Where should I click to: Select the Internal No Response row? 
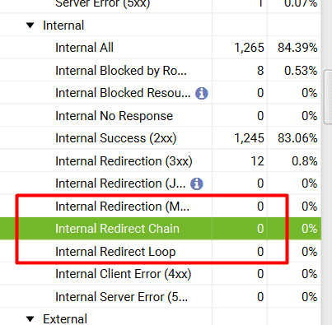(161, 116)
